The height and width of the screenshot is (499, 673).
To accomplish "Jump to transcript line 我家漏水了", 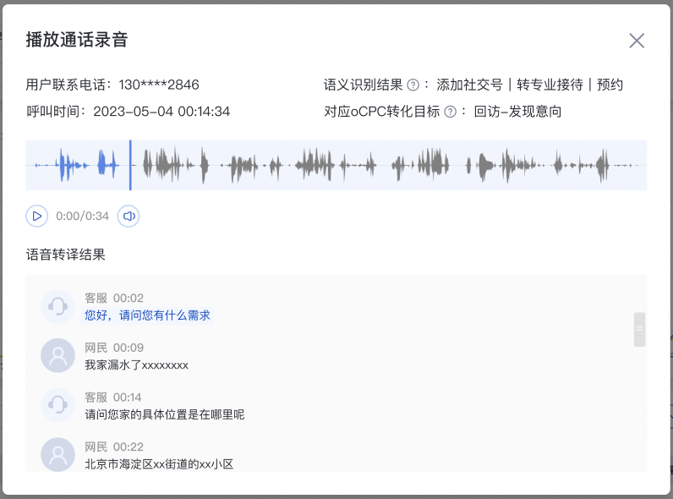I will coord(136,365).
